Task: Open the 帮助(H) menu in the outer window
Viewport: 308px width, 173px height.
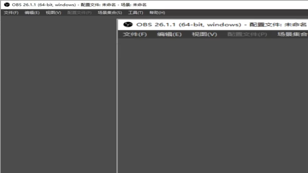Action: tap(157, 13)
